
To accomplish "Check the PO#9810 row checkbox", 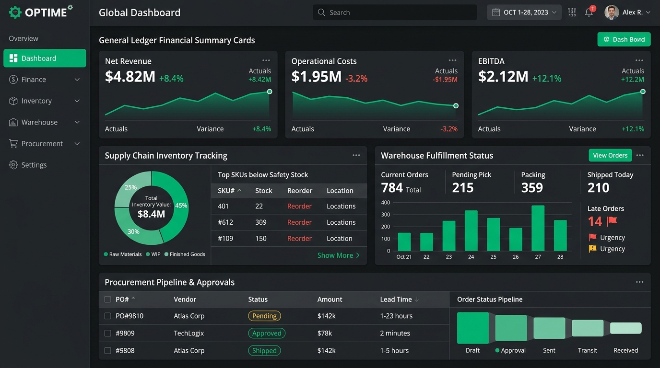I will point(108,316).
